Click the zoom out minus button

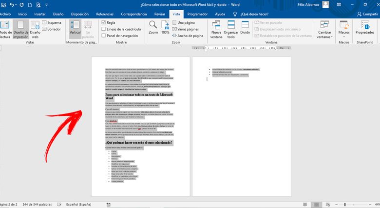click(336, 205)
